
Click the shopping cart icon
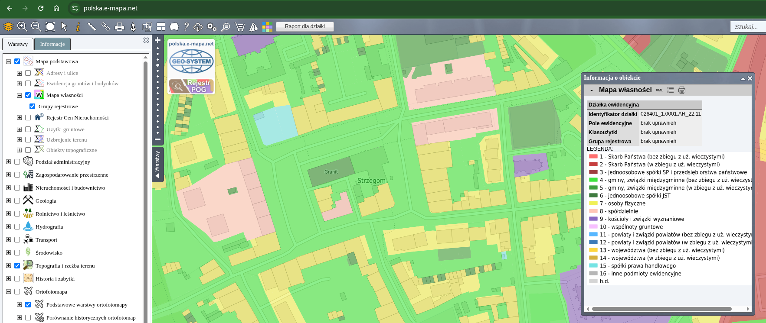point(239,27)
